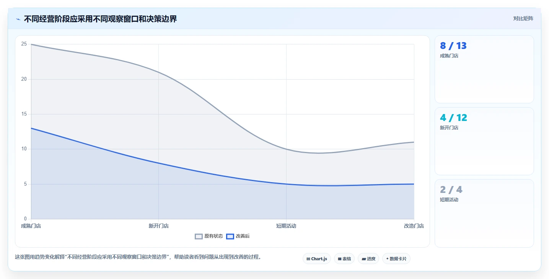549x279 pixels.
Task: Click the 短期活动 x-axis label
Action: [x=286, y=226]
